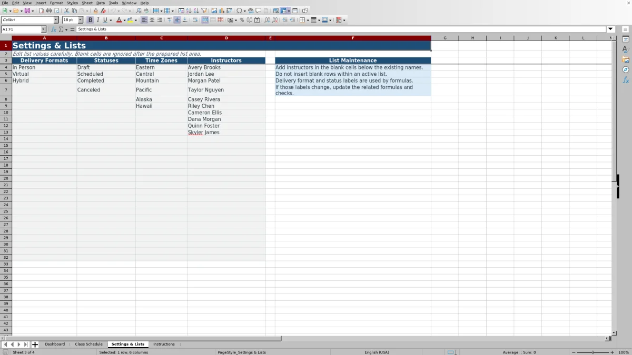The image size is (632, 355).
Task: Switch to the Class Schedule sheet tab
Action: pyautogui.click(x=88, y=344)
